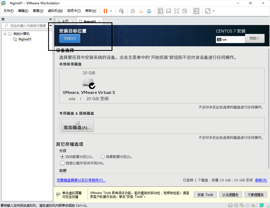The width and height of the screenshot is (270, 208).
Task: Open the 编辑(E) menu
Action: coord(23,11)
